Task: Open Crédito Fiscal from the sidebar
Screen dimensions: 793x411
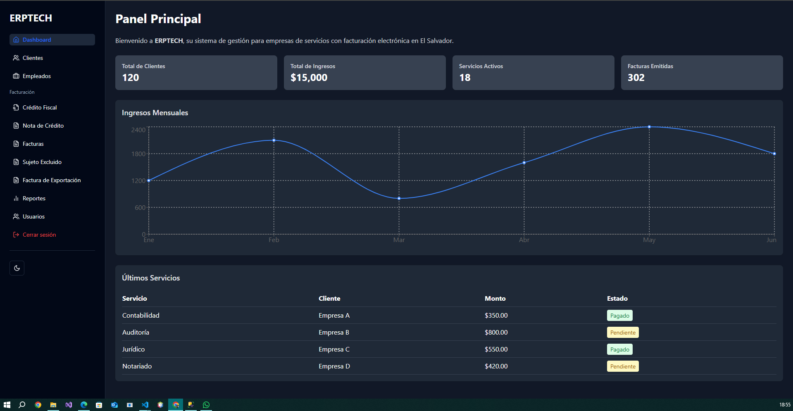Action: click(40, 107)
